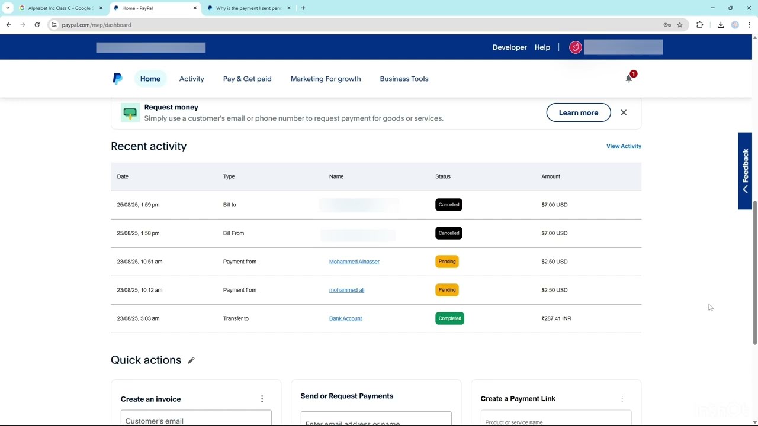The image size is (758, 426).
Task: Edit Quick actions with pencil icon
Action: [x=191, y=360]
